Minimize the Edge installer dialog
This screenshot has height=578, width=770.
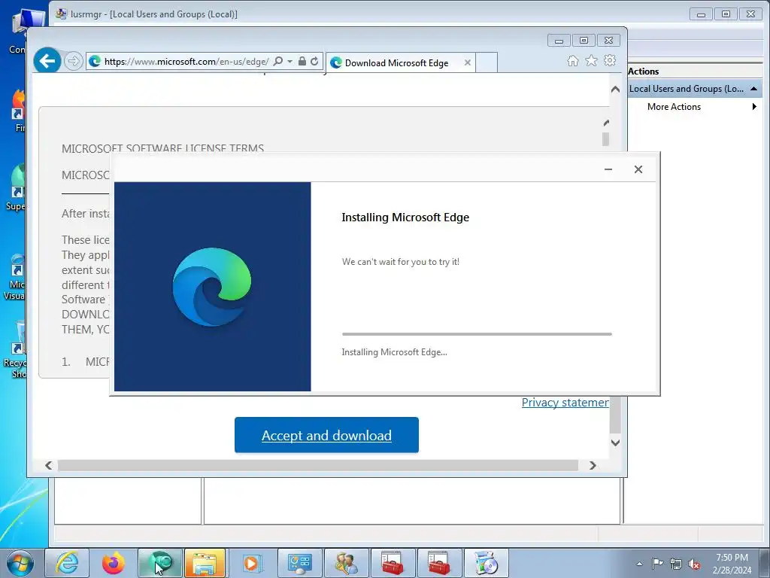tap(608, 169)
